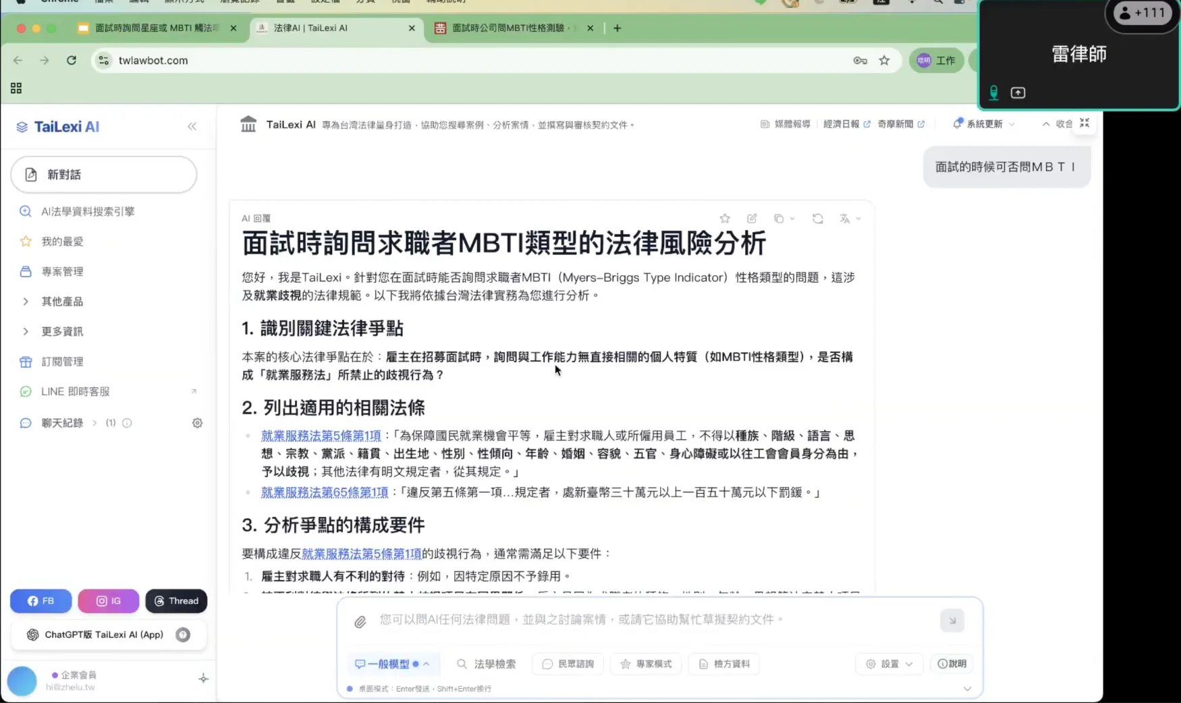Open the translate option for the AI reply

[x=846, y=218]
